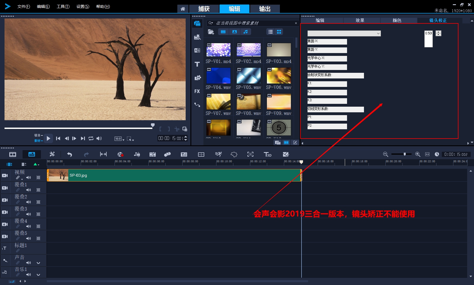Open the Title library (T) icon
This screenshot has height=285, width=474.
(x=197, y=64)
